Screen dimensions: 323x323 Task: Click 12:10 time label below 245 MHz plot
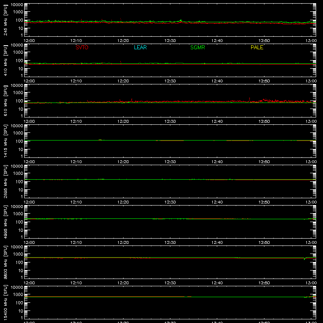pos(76,41)
